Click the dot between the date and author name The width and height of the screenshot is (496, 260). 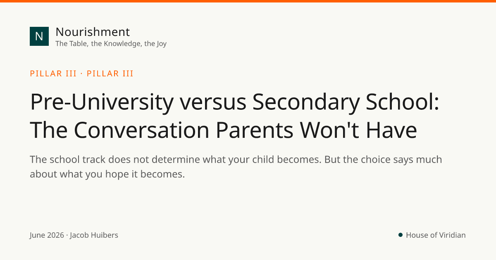pyautogui.click(x=67, y=235)
